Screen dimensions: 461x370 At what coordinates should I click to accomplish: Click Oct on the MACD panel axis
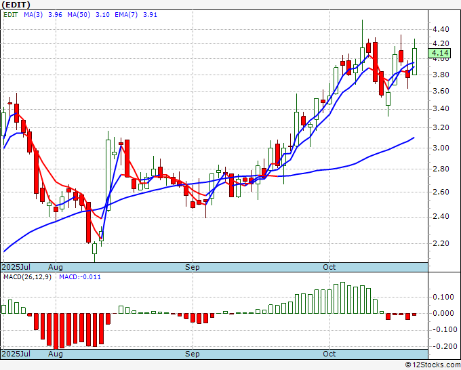(329, 354)
